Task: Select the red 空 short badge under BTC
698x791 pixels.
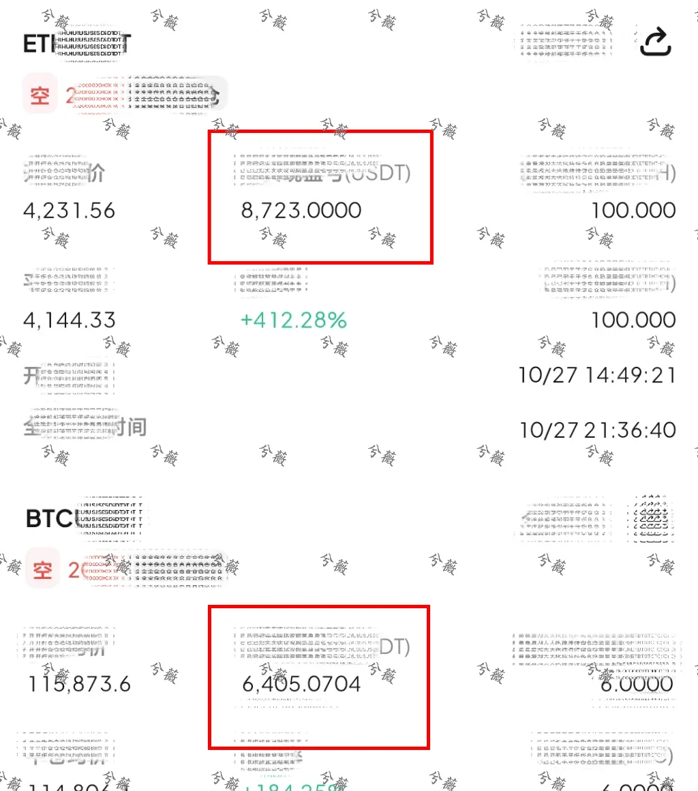Action: point(43,569)
